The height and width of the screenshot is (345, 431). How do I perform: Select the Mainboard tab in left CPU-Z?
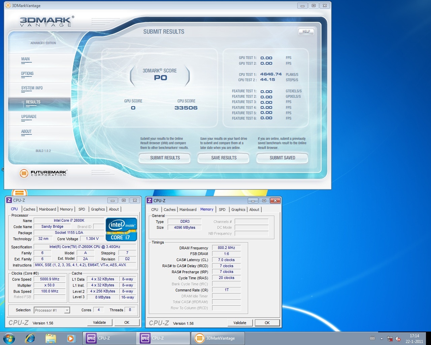47,209
